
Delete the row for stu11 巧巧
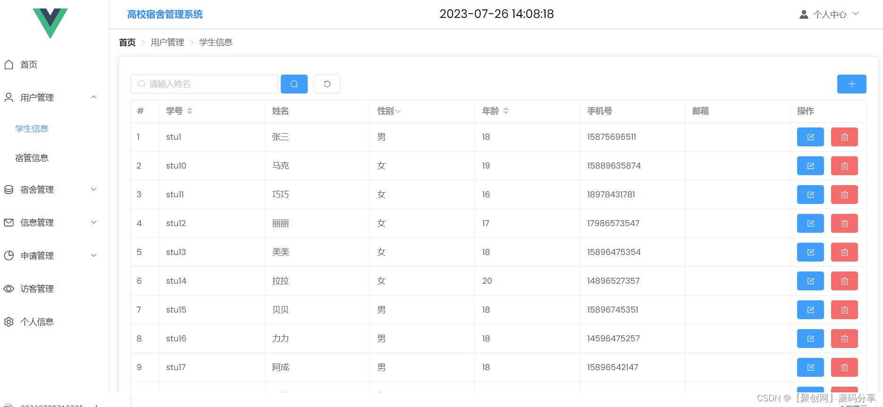844,195
